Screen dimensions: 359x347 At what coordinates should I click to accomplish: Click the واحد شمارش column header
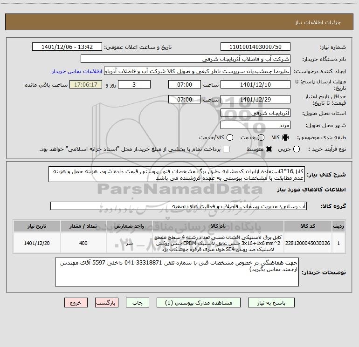[129, 226]
